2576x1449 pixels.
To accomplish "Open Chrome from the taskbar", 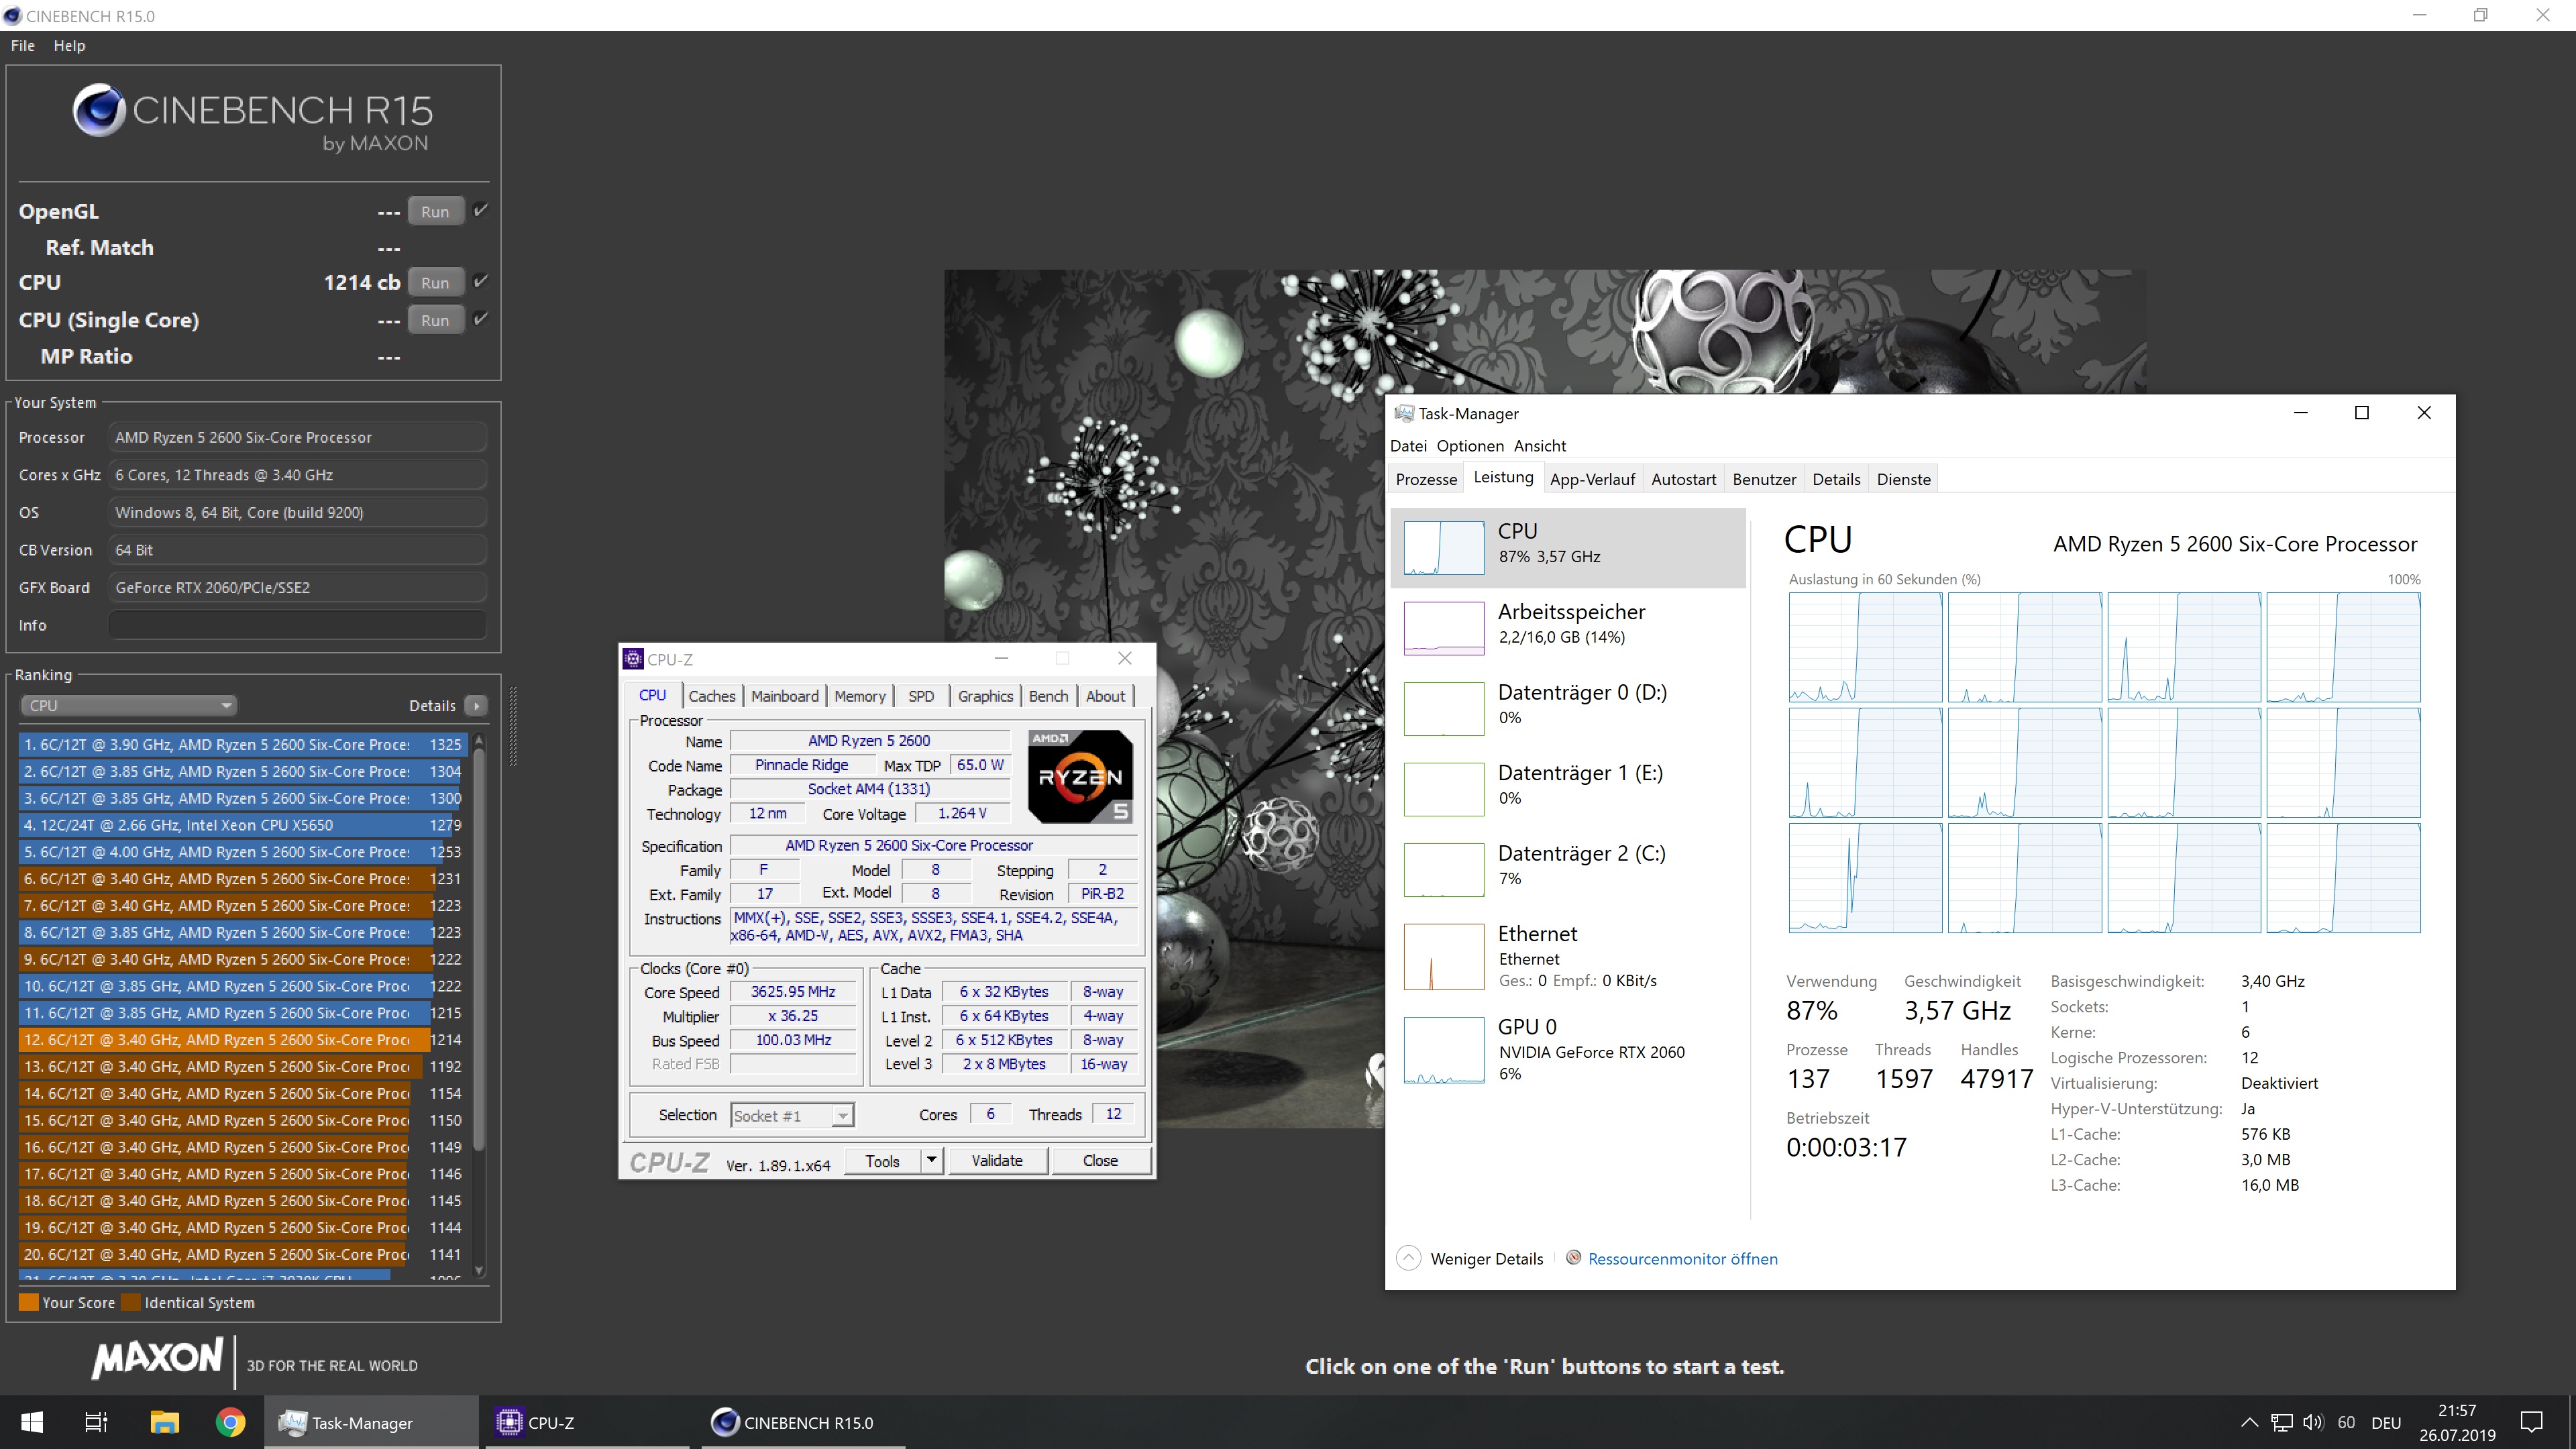I will (230, 1422).
